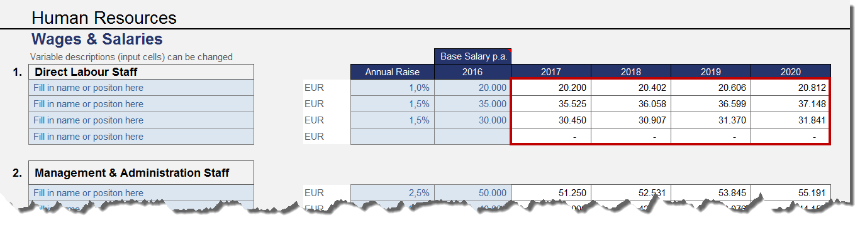
Task: Click the Annual Raise column header
Action: tap(393, 72)
